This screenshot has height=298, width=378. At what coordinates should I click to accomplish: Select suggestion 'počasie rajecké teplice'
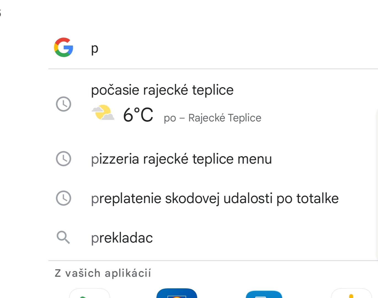162,90
